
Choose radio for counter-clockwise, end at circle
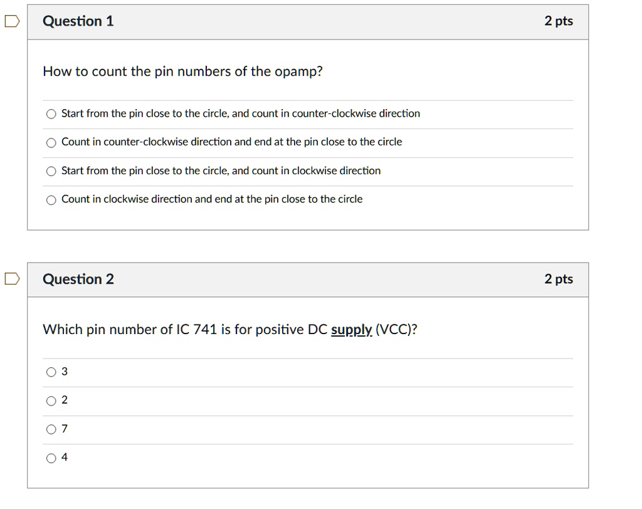[x=51, y=142]
